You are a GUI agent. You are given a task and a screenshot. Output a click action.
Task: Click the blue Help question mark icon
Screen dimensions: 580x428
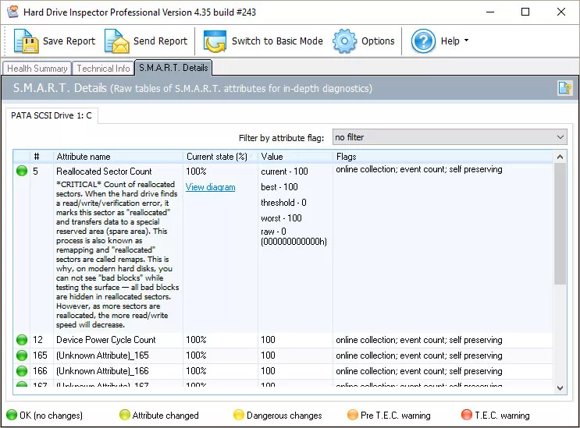[x=423, y=41]
